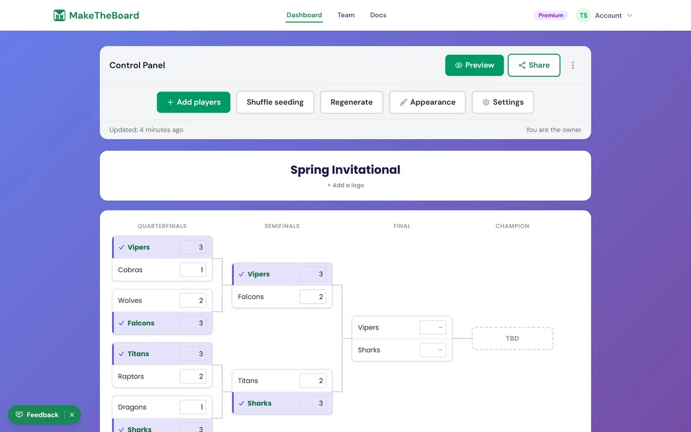The image size is (691, 432).
Task: Click the semifinal Sharks score field
Action: 313,403
